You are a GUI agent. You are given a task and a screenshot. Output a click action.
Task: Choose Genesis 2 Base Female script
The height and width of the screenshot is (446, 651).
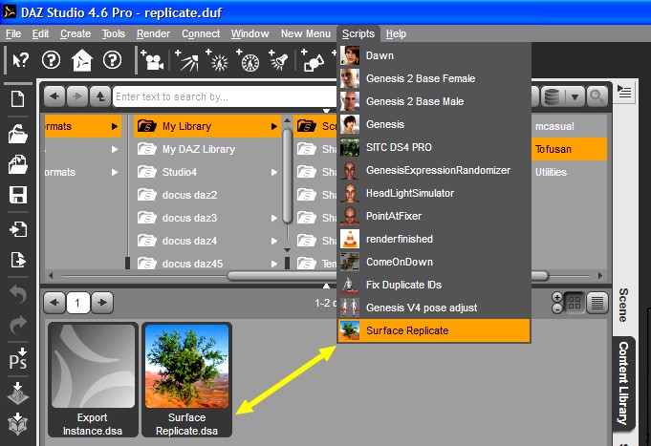tap(434, 78)
